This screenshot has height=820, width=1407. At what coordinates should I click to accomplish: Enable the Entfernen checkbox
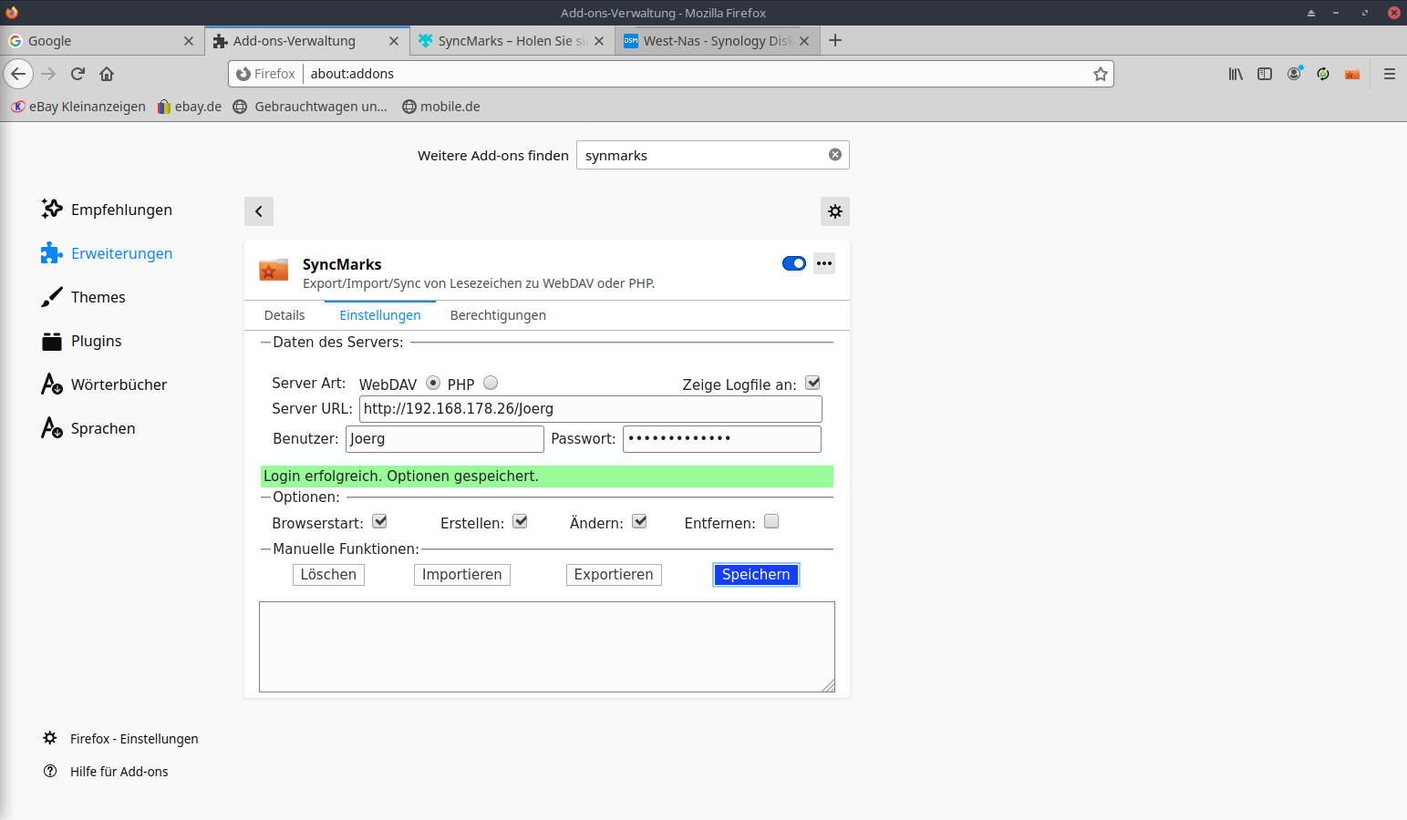tap(771, 521)
